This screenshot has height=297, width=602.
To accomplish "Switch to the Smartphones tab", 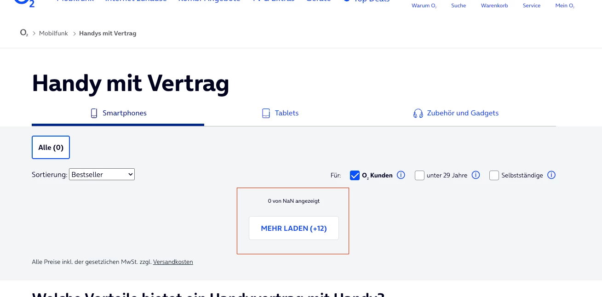I will coord(118,113).
